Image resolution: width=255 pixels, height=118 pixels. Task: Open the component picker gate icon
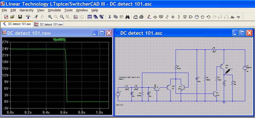191,17
